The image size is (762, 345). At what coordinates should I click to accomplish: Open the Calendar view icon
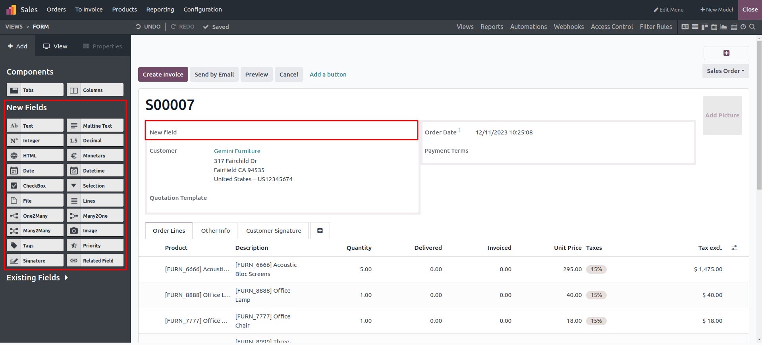pos(714,27)
